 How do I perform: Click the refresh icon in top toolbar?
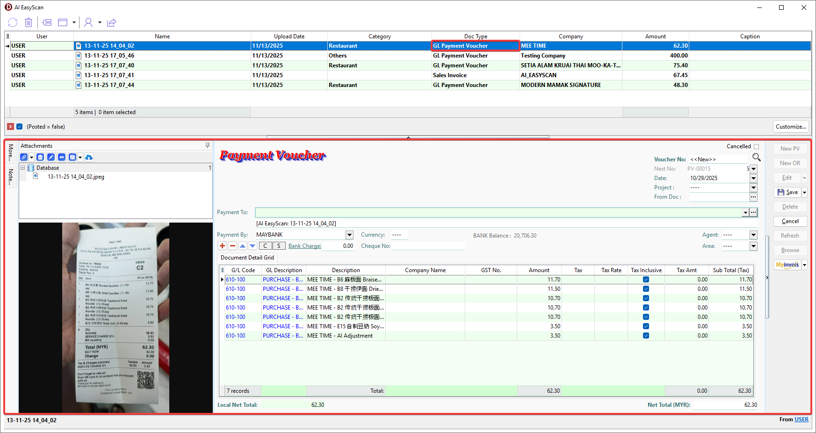(13, 22)
